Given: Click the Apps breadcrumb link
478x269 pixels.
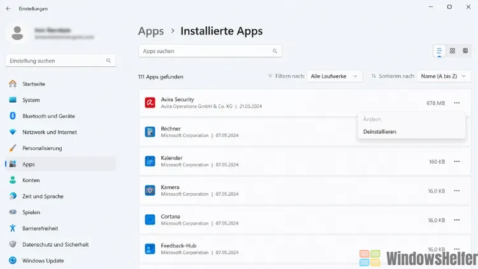Looking at the screenshot, I should [x=151, y=31].
